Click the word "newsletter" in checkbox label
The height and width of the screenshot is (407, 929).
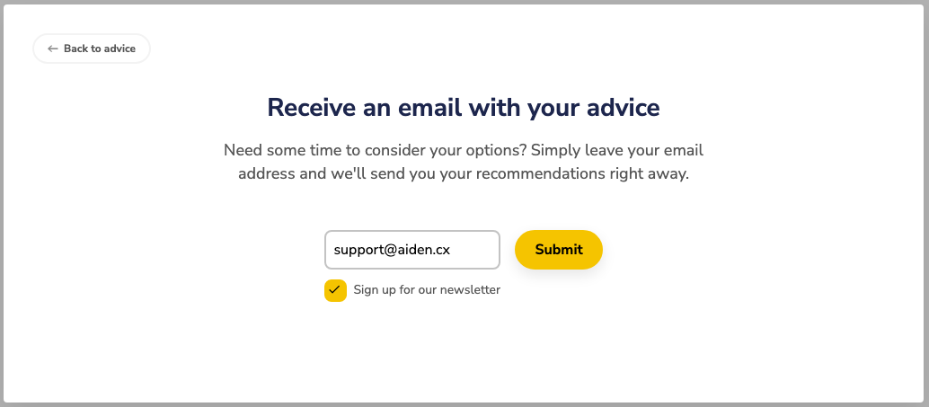(x=471, y=290)
